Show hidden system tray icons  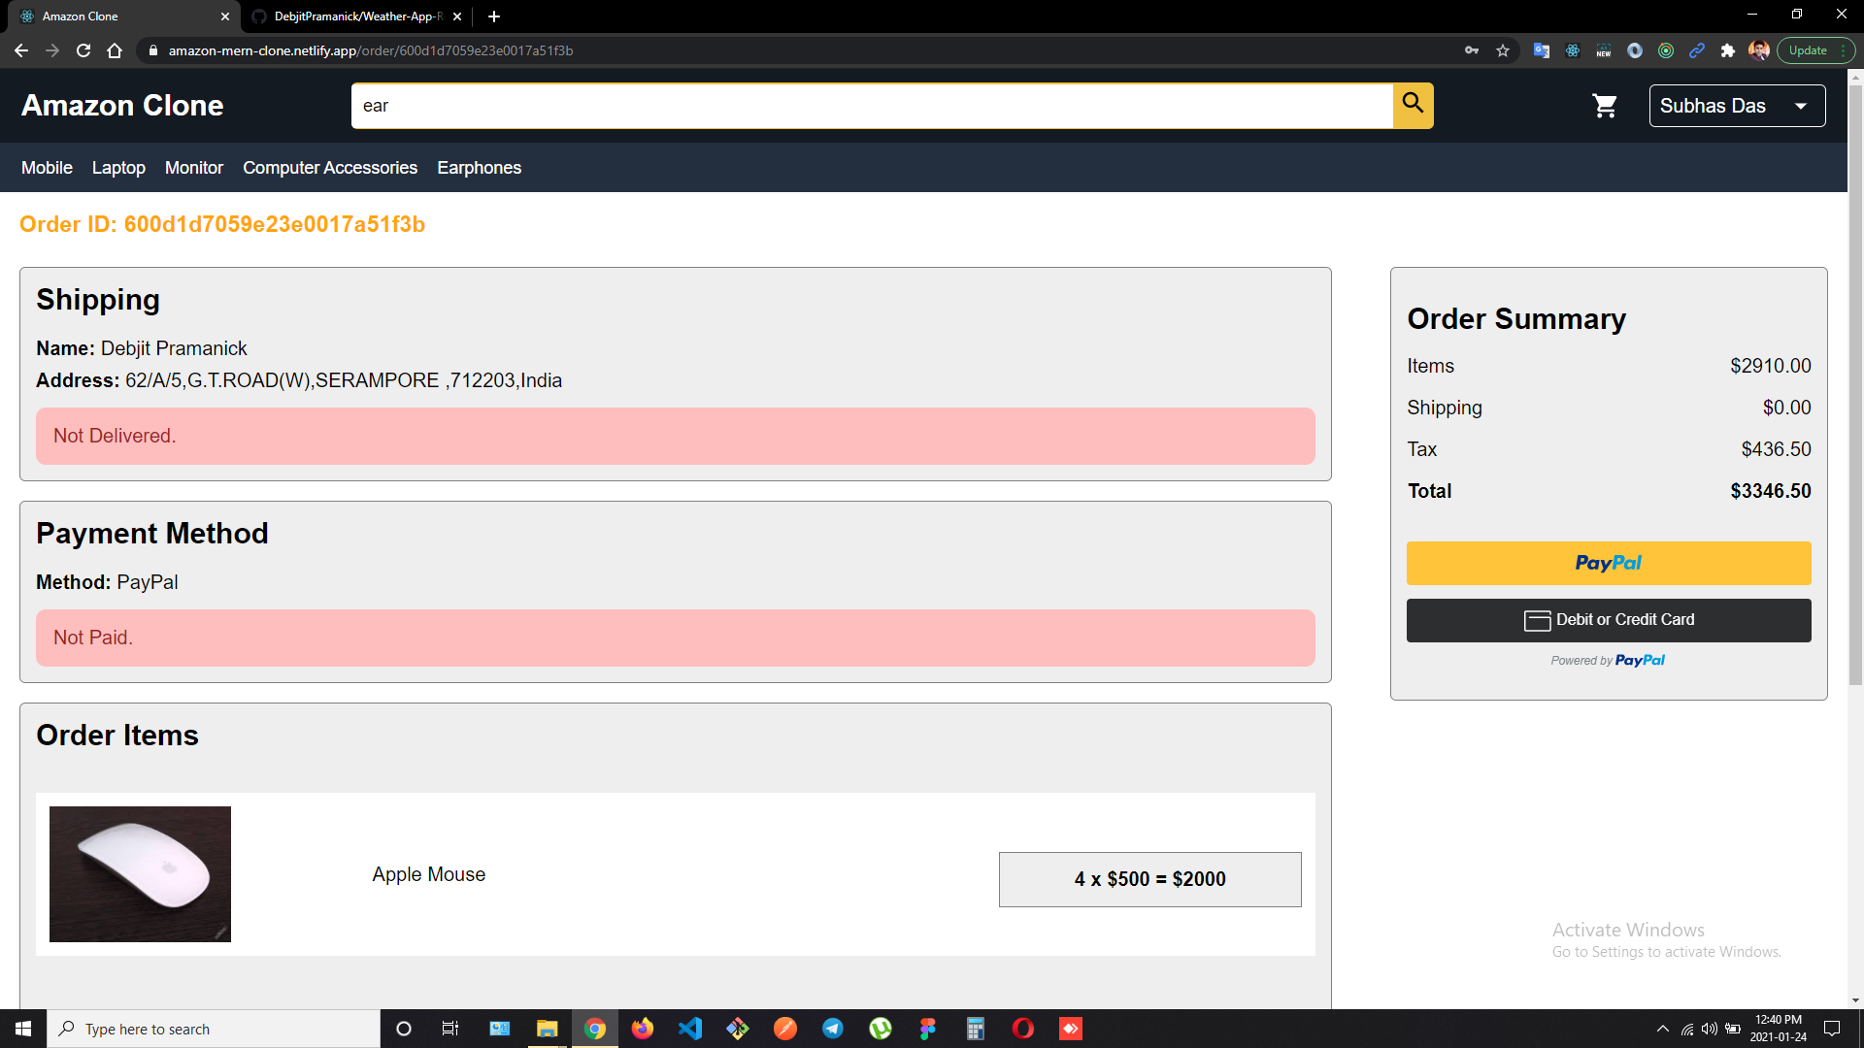(x=1662, y=1029)
